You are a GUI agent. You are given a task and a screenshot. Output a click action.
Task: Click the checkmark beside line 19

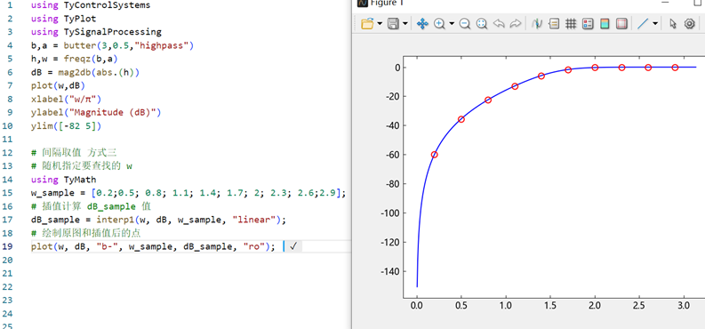pyautogui.click(x=293, y=245)
